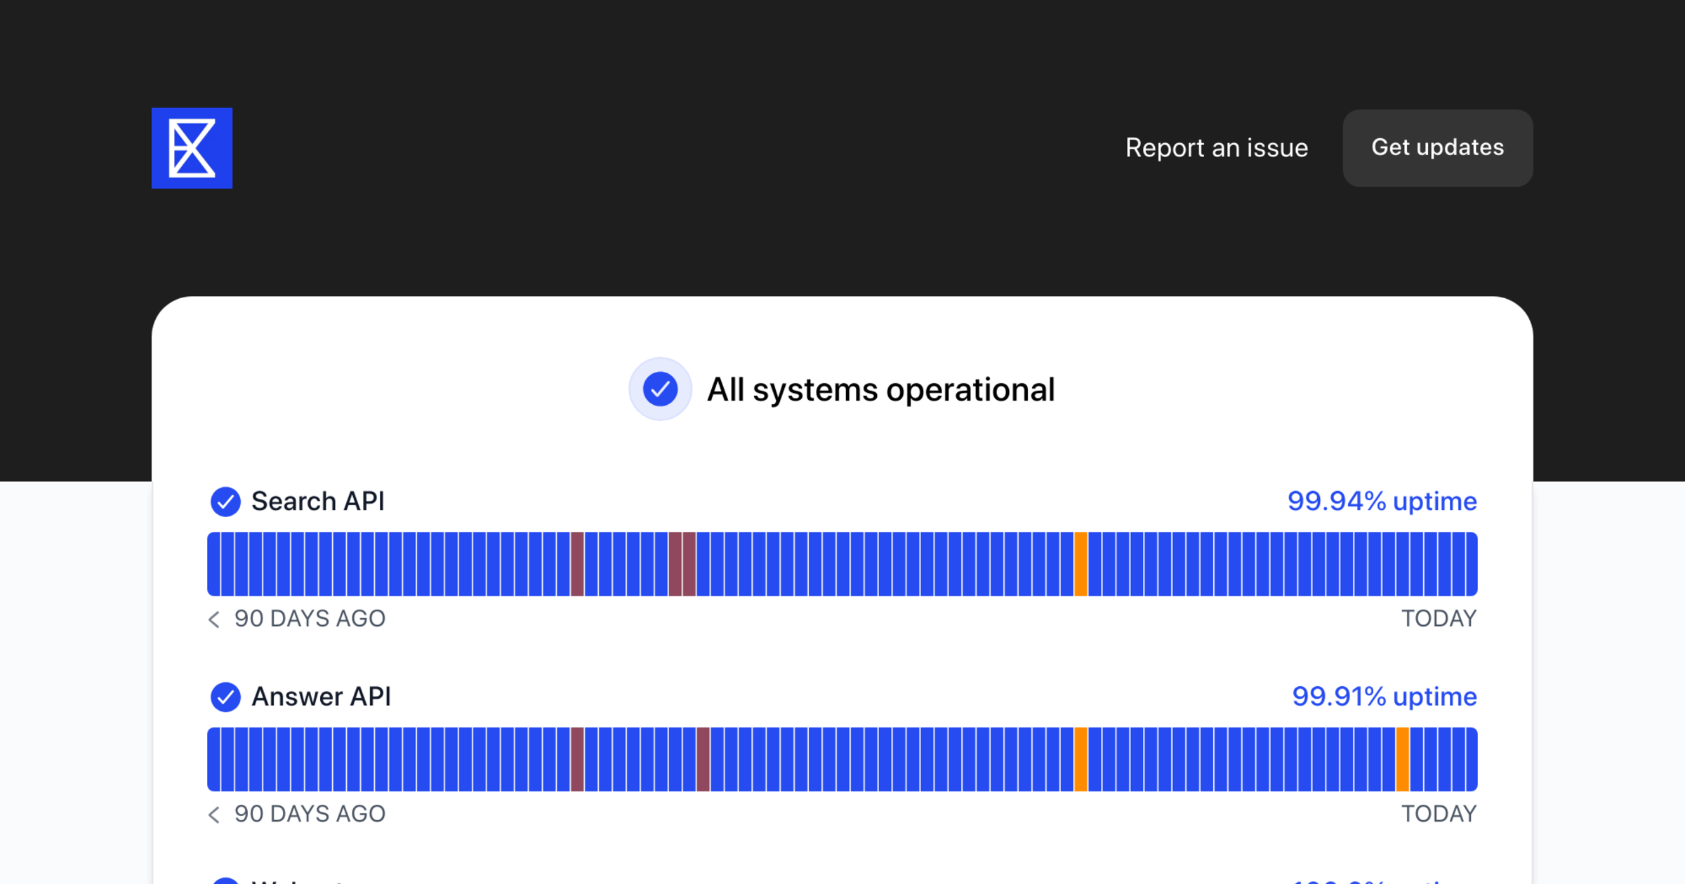Go back from Answer API 90 days chevron
Screen dimensions: 1685x884
(214, 814)
